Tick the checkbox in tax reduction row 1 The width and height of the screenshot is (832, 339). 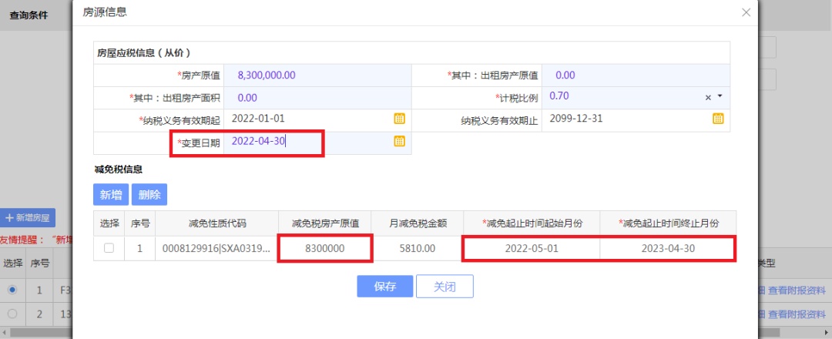(109, 248)
